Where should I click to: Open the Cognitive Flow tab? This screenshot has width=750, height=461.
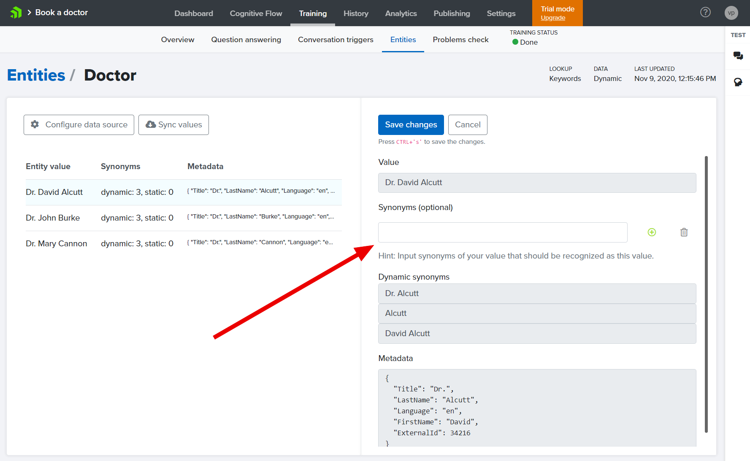256,13
